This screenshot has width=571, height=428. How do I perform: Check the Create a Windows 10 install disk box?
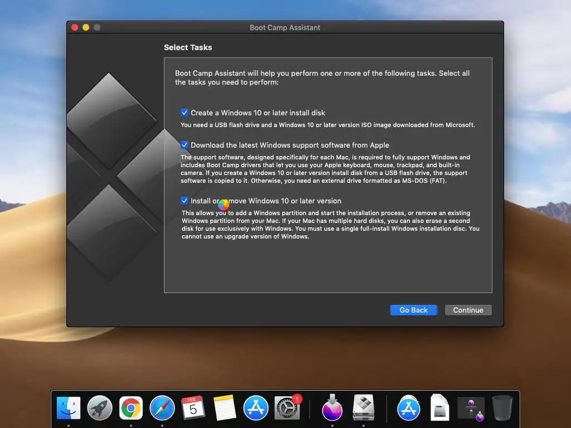tap(185, 113)
